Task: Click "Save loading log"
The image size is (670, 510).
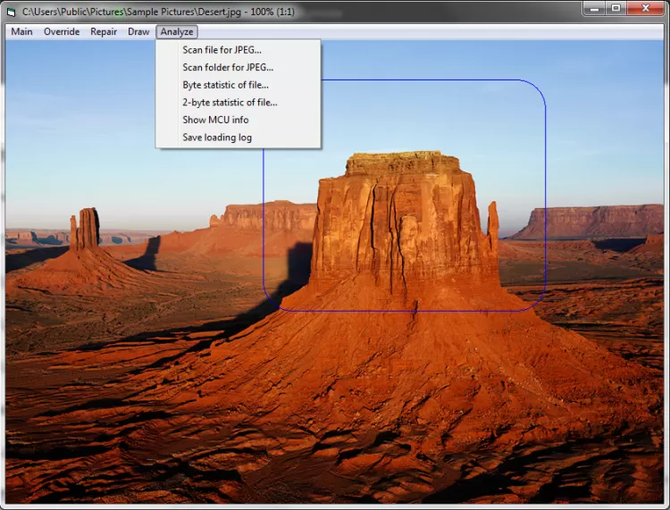Action: point(217,138)
